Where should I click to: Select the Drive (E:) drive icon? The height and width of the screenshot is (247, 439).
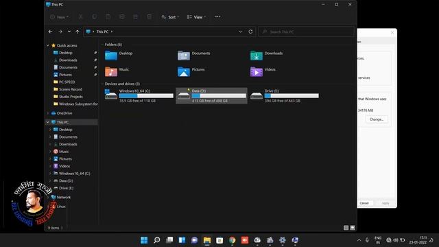pos(257,95)
